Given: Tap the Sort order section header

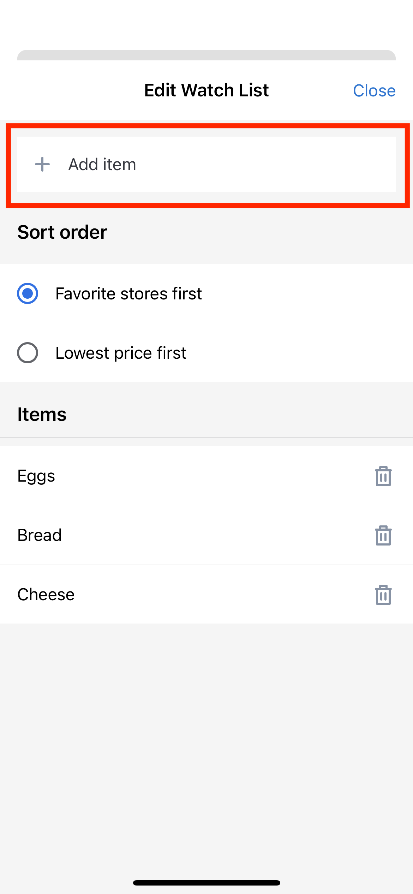Looking at the screenshot, I should pyautogui.click(x=62, y=232).
